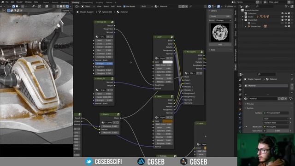Open the Edit menu
This screenshot has width=295, height=166.
tap(12, 2)
